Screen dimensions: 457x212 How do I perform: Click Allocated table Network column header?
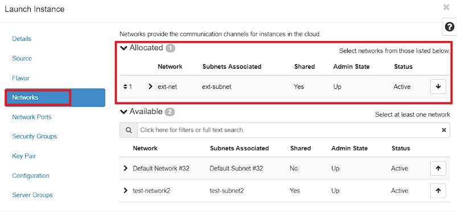click(x=170, y=67)
